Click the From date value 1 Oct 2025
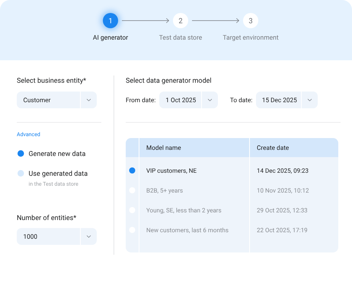Screen dimensions: 352x286 tap(180, 100)
